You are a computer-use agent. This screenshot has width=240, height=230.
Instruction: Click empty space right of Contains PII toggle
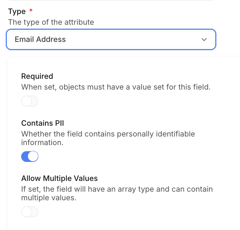125,157
